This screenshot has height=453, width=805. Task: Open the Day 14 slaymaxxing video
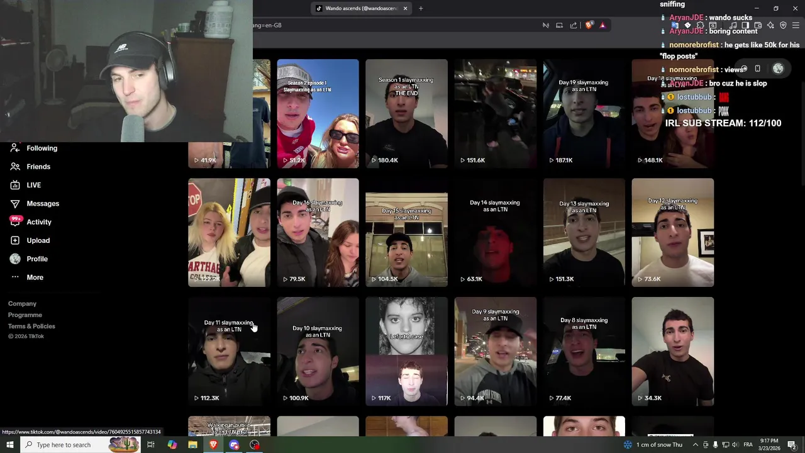(496, 233)
